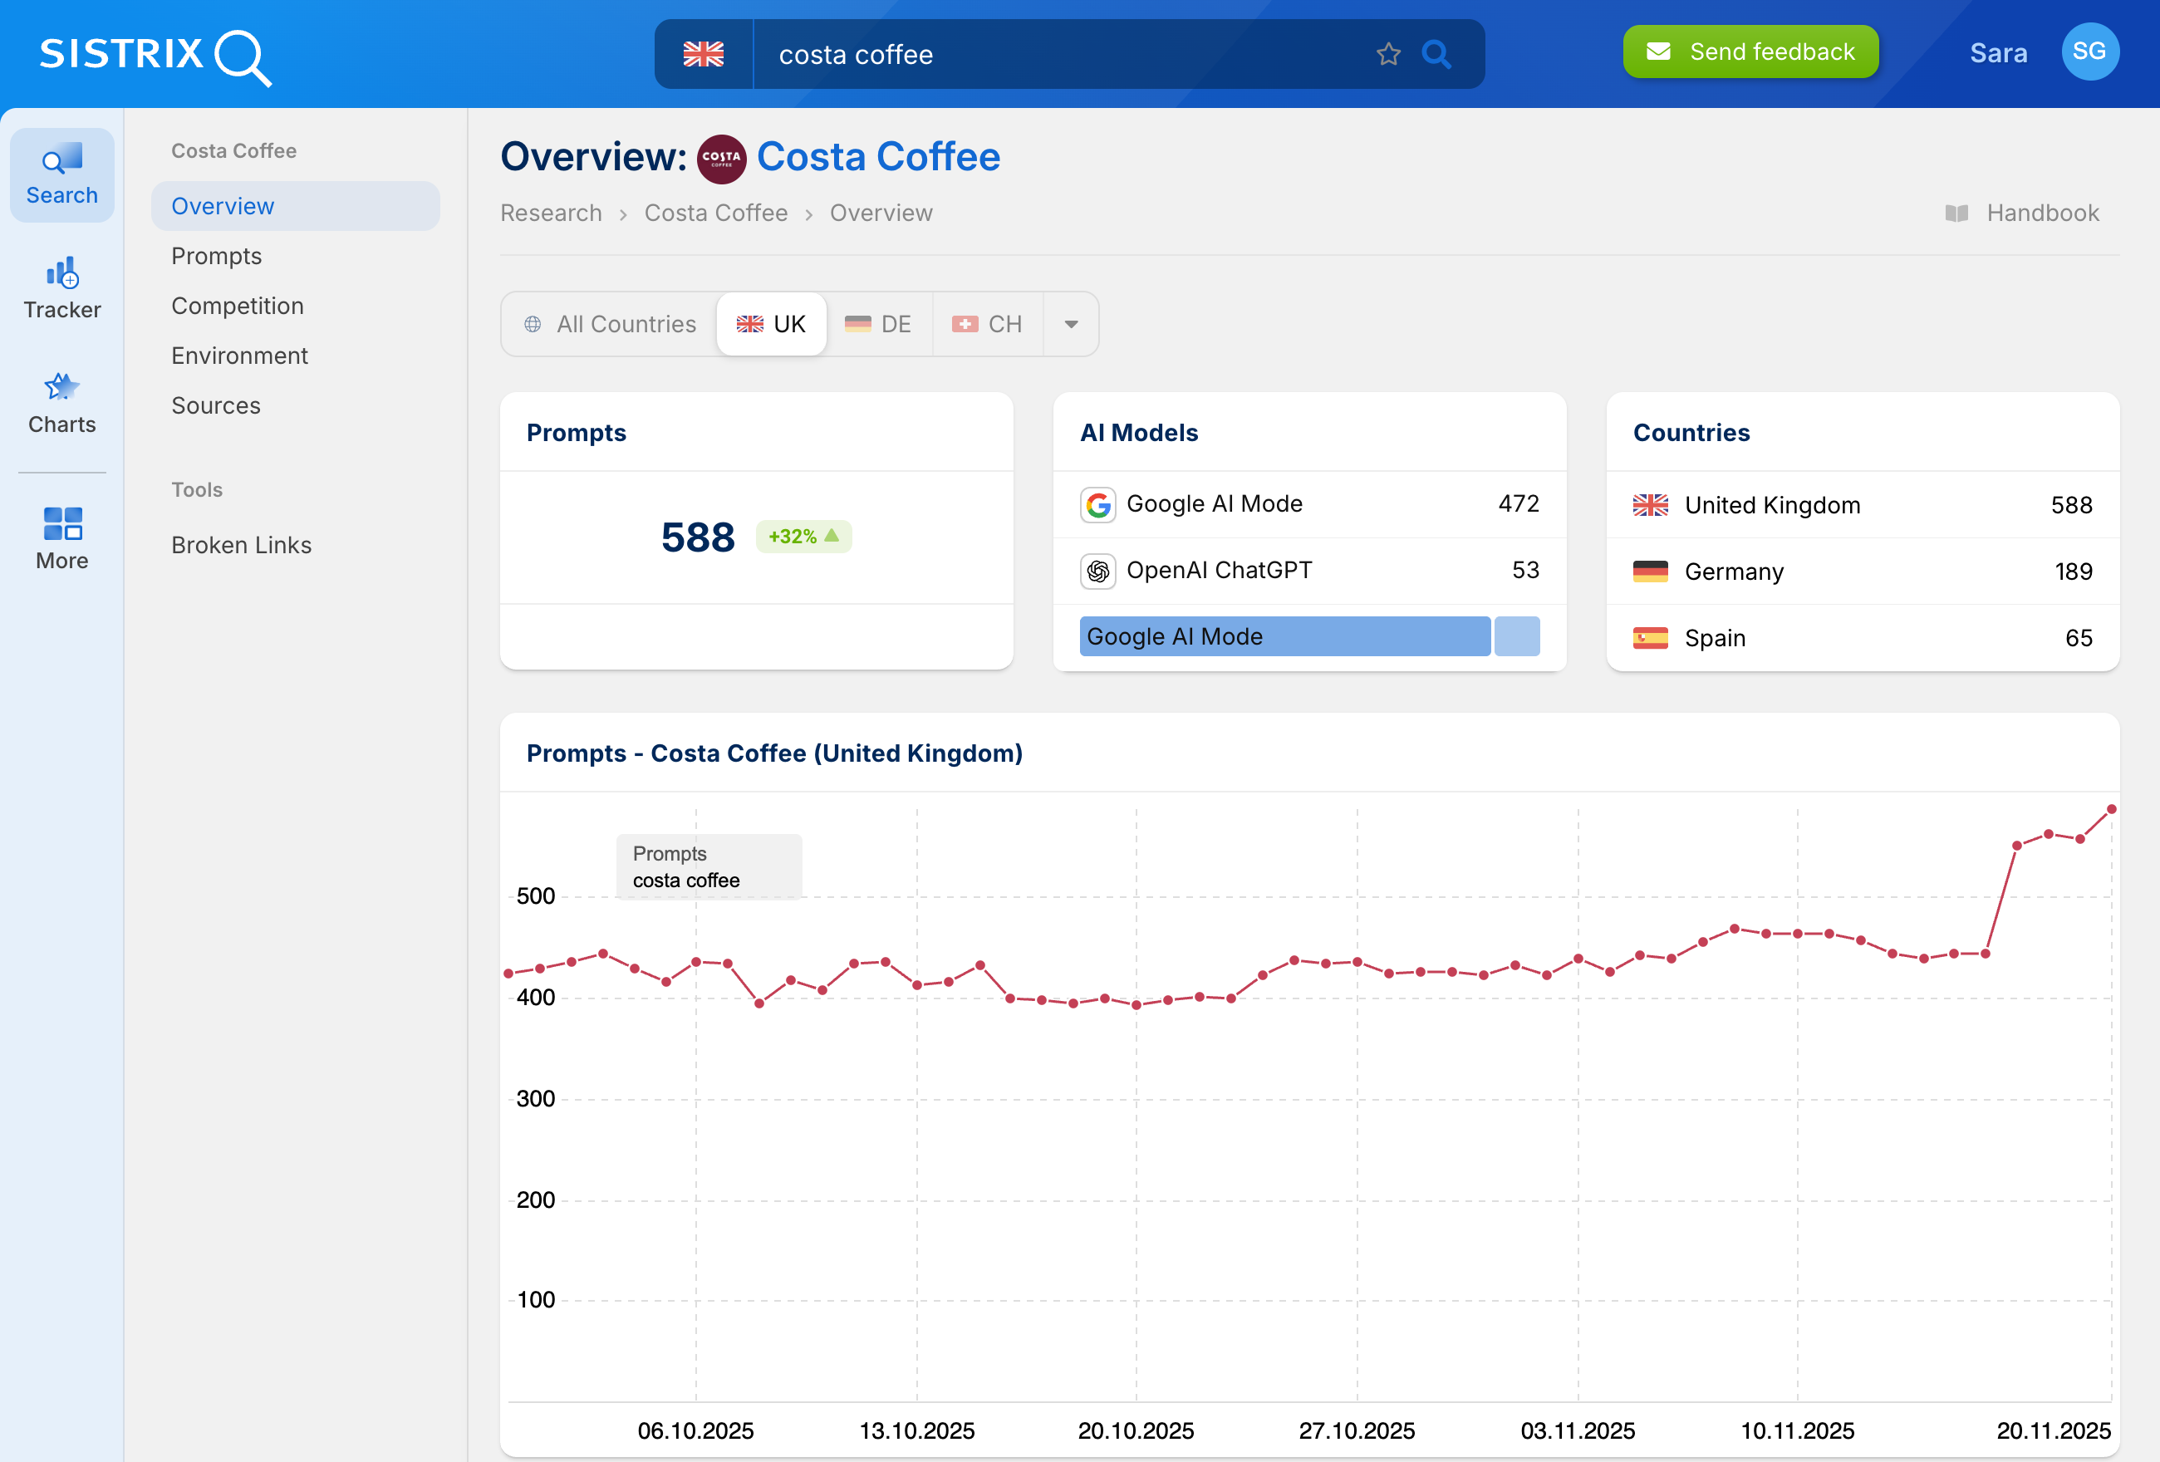The width and height of the screenshot is (2160, 1462).
Task: Open the SG profile avatar
Action: click(2089, 52)
